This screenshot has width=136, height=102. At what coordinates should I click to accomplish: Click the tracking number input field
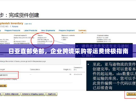click(x=9, y=75)
